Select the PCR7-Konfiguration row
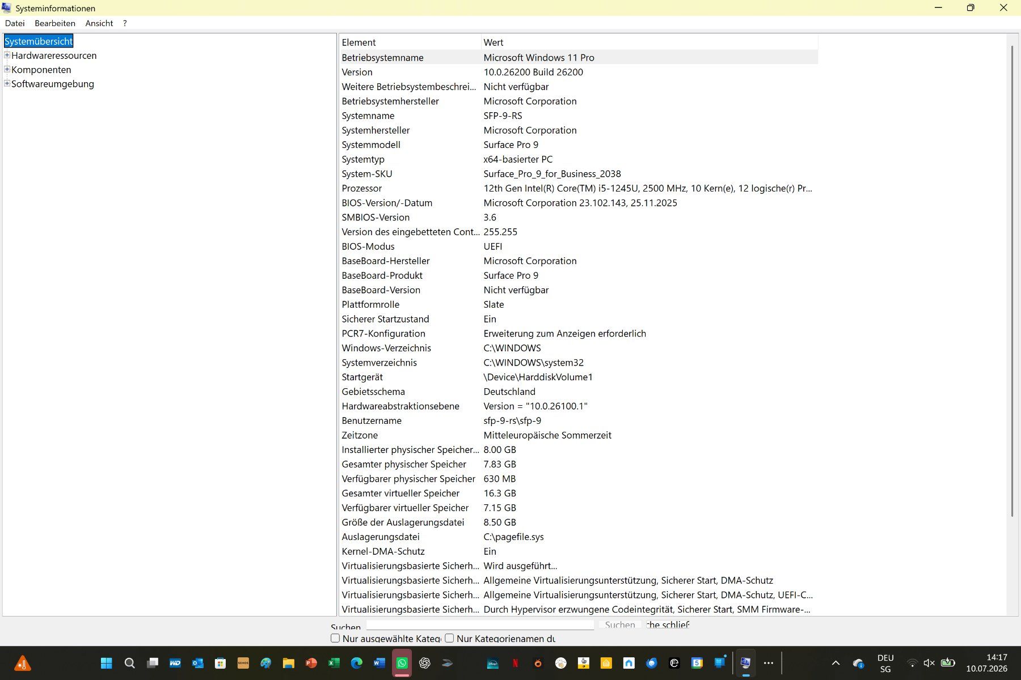The image size is (1021, 680). [579, 334]
